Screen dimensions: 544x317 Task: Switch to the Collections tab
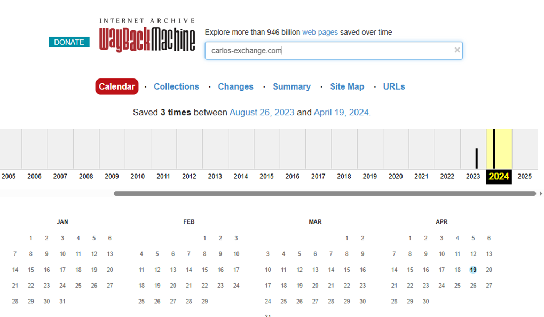coord(176,86)
